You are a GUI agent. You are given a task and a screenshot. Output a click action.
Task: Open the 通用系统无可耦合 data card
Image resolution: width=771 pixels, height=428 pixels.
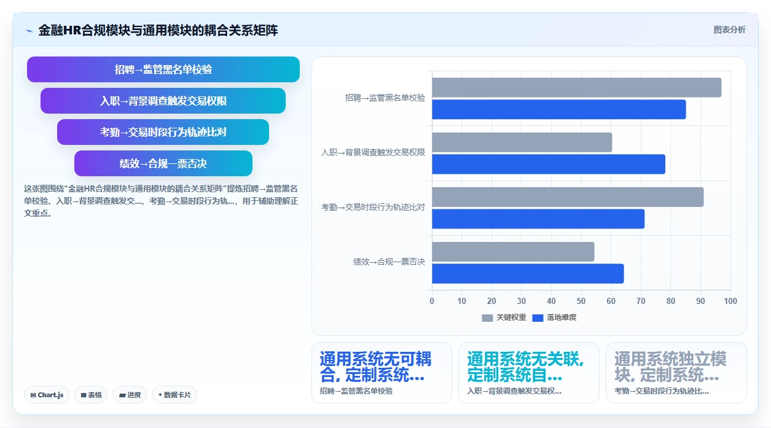coord(382,373)
